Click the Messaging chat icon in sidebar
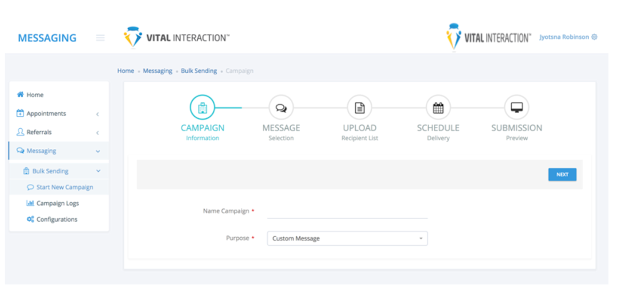Screen dimensions: 623x300 point(20,151)
